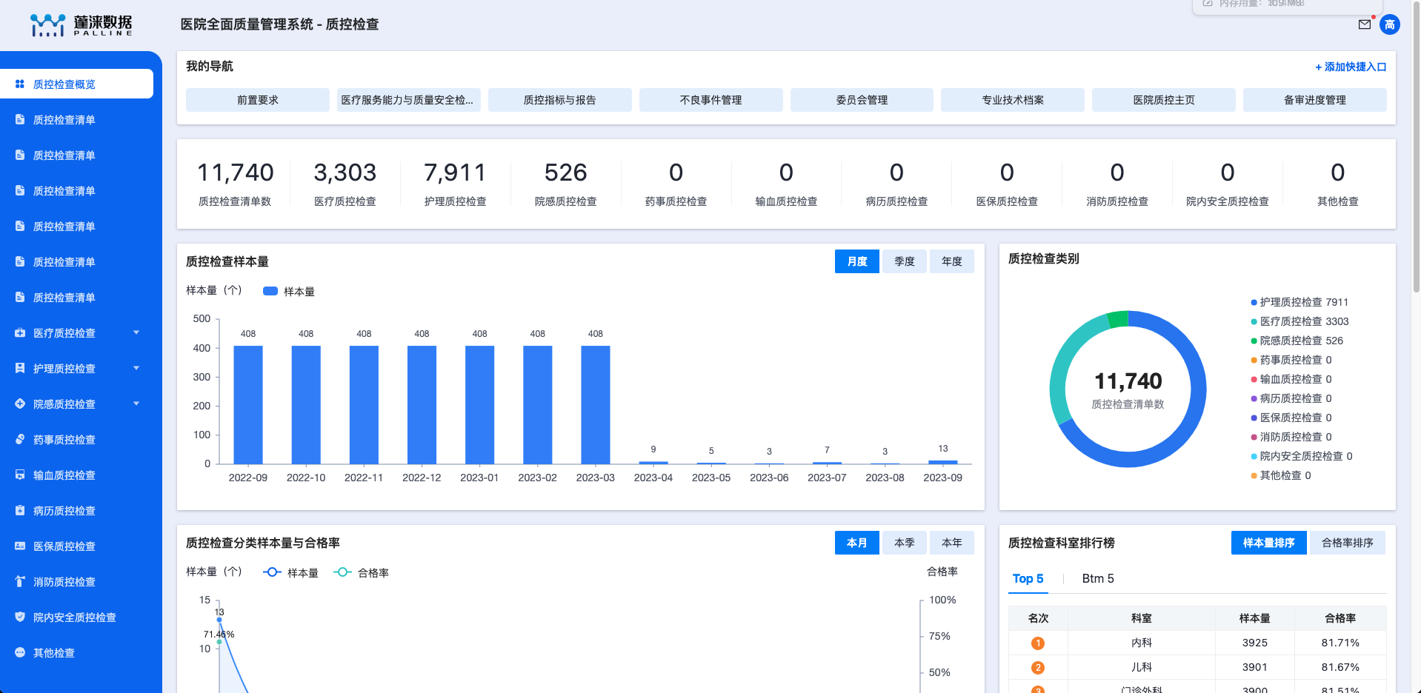The image size is (1421, 693).
Task: Open the mail envelope icon
Action: (x=1364, y=24)
